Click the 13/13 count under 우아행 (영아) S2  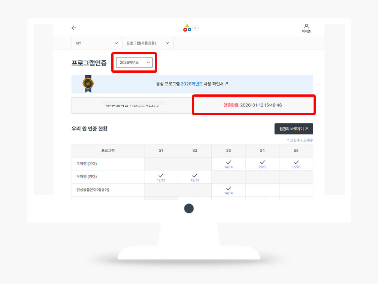[195, 180]
